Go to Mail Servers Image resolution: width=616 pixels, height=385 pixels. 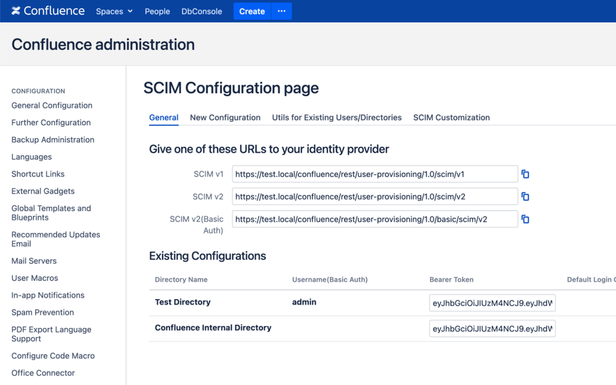[x=34, y=261]
